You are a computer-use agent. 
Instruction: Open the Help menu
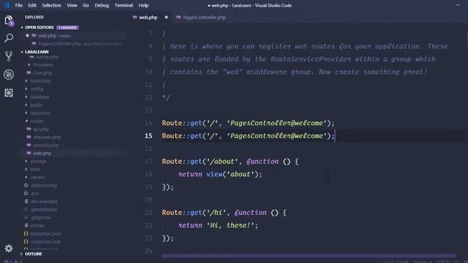tap(143, 5)
